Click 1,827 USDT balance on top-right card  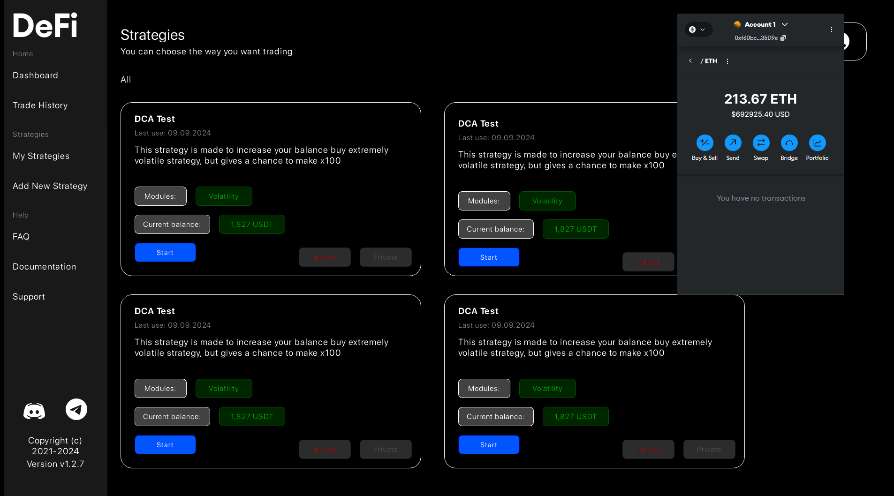coord(576,229)
